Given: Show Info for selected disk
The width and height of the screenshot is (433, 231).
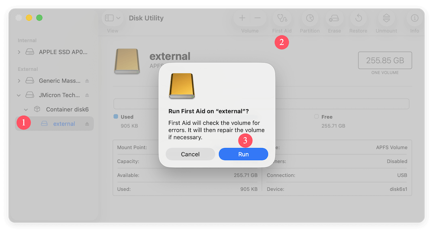Looking at the screenshot, I should (414, 18).
